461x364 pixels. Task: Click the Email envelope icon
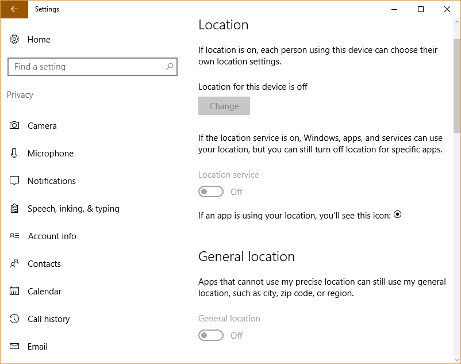[x=14, y=346]
